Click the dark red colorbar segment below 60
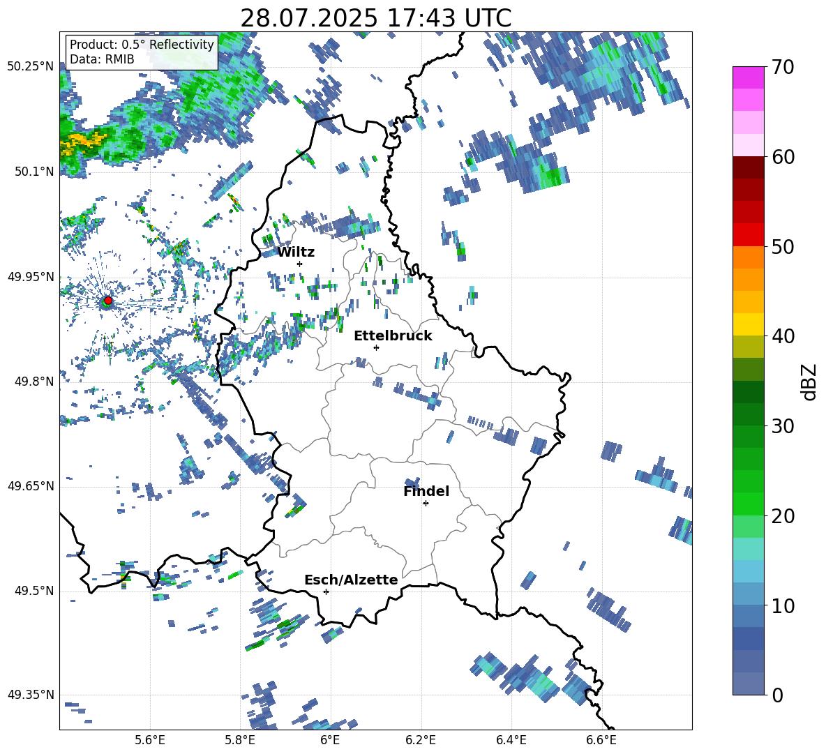Screen dimensions: 826x754 (x=748, y=167)
